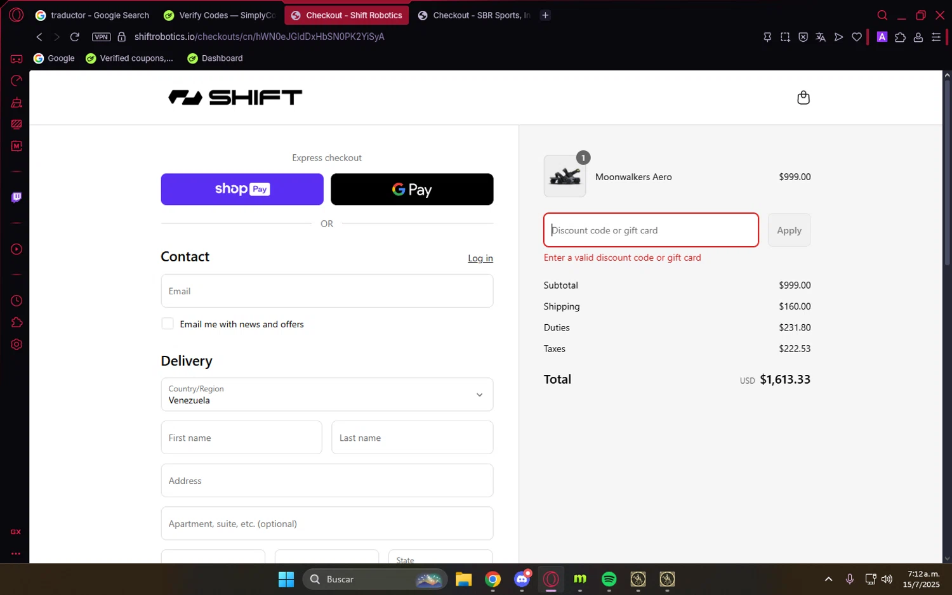Show hidden system tray icons

(828, 579)
